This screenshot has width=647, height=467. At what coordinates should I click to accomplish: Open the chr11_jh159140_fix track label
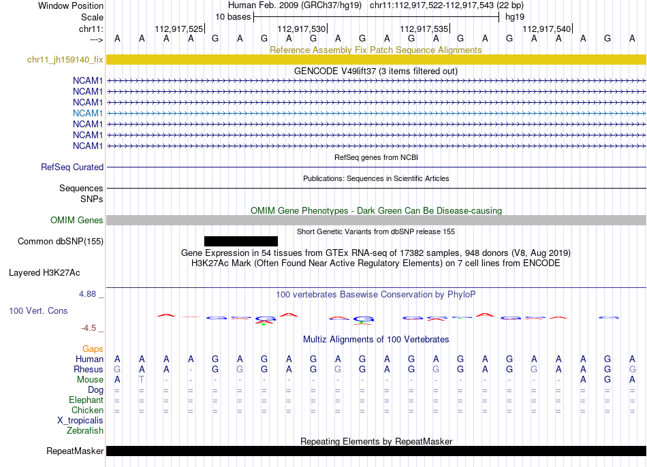coord(65,59)
